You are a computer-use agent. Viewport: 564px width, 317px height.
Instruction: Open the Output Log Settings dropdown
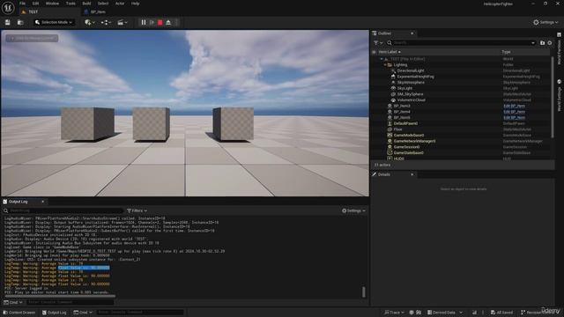tap(353, 210)
